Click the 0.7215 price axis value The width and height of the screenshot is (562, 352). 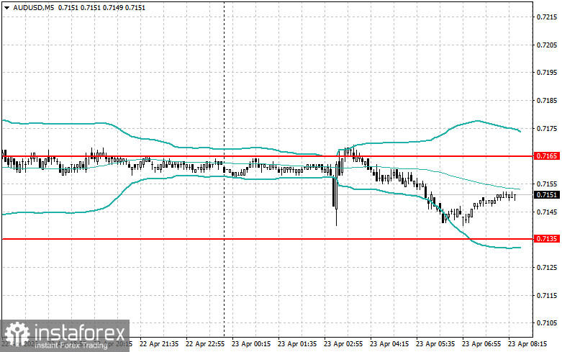pos(547,17)
